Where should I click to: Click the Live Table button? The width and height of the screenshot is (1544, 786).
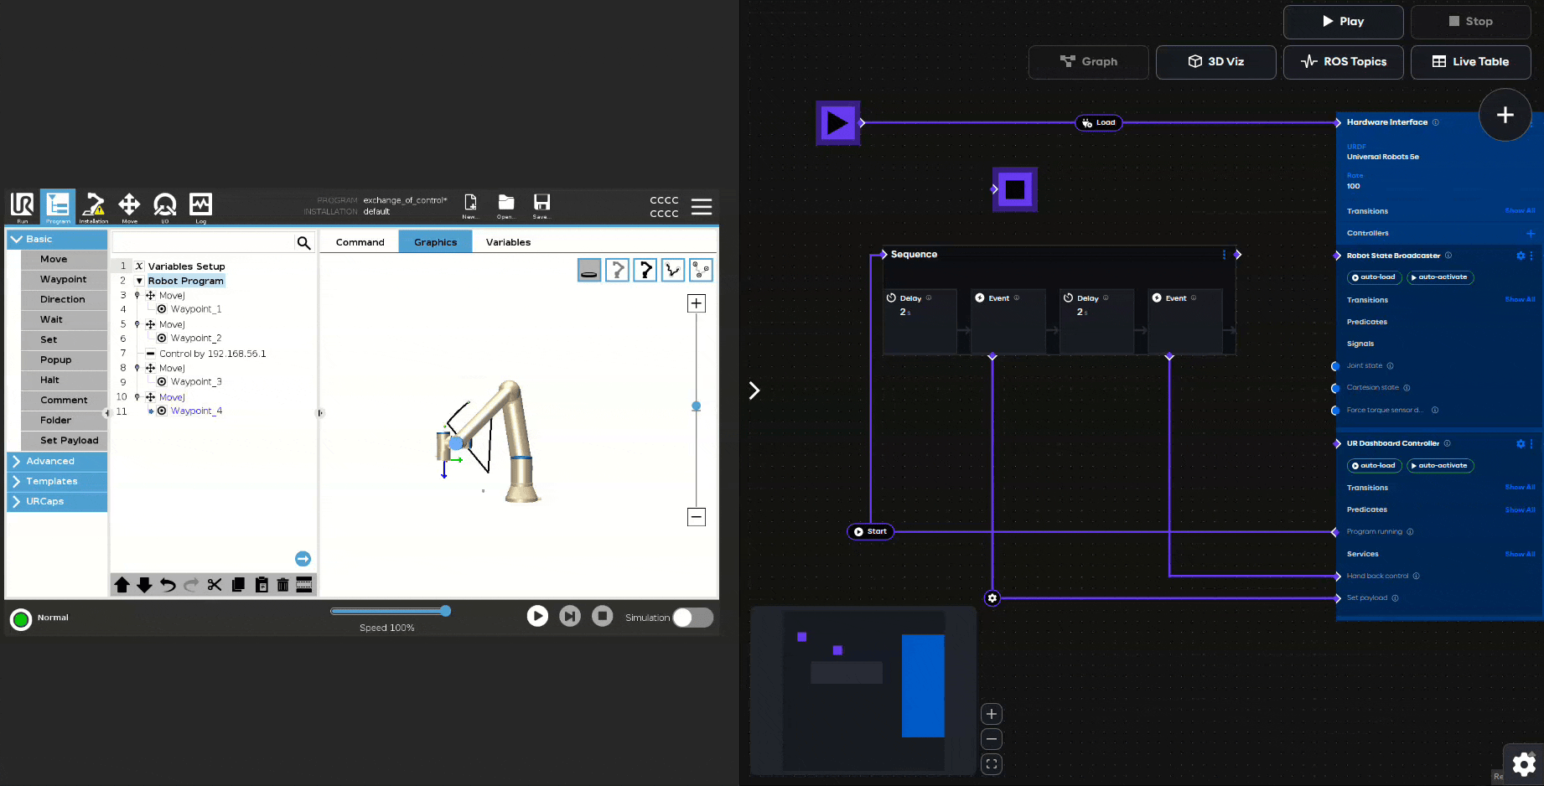(x=1470, y=62)
